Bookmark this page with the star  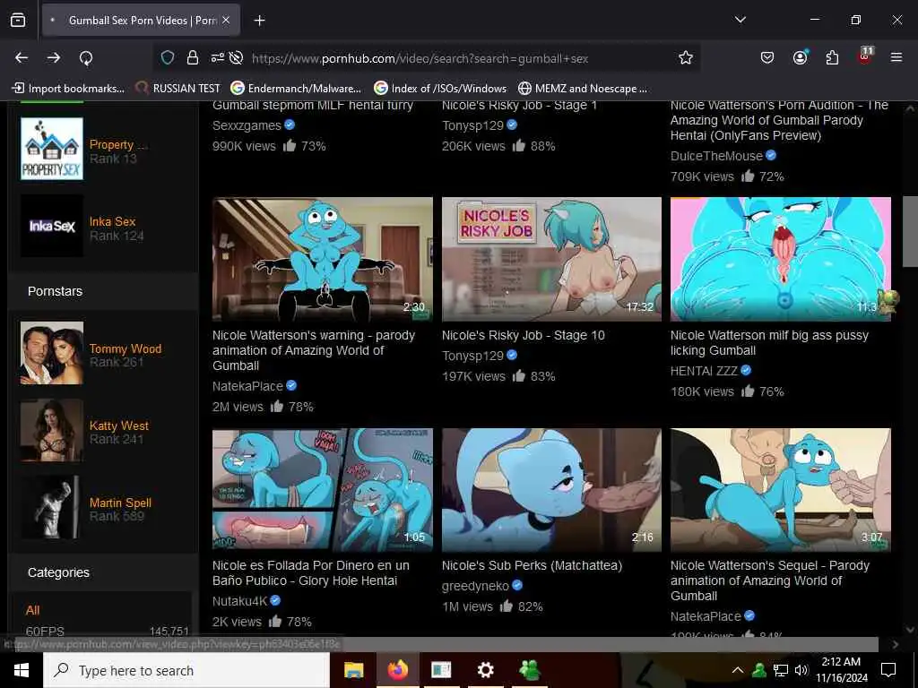point(686,58)
